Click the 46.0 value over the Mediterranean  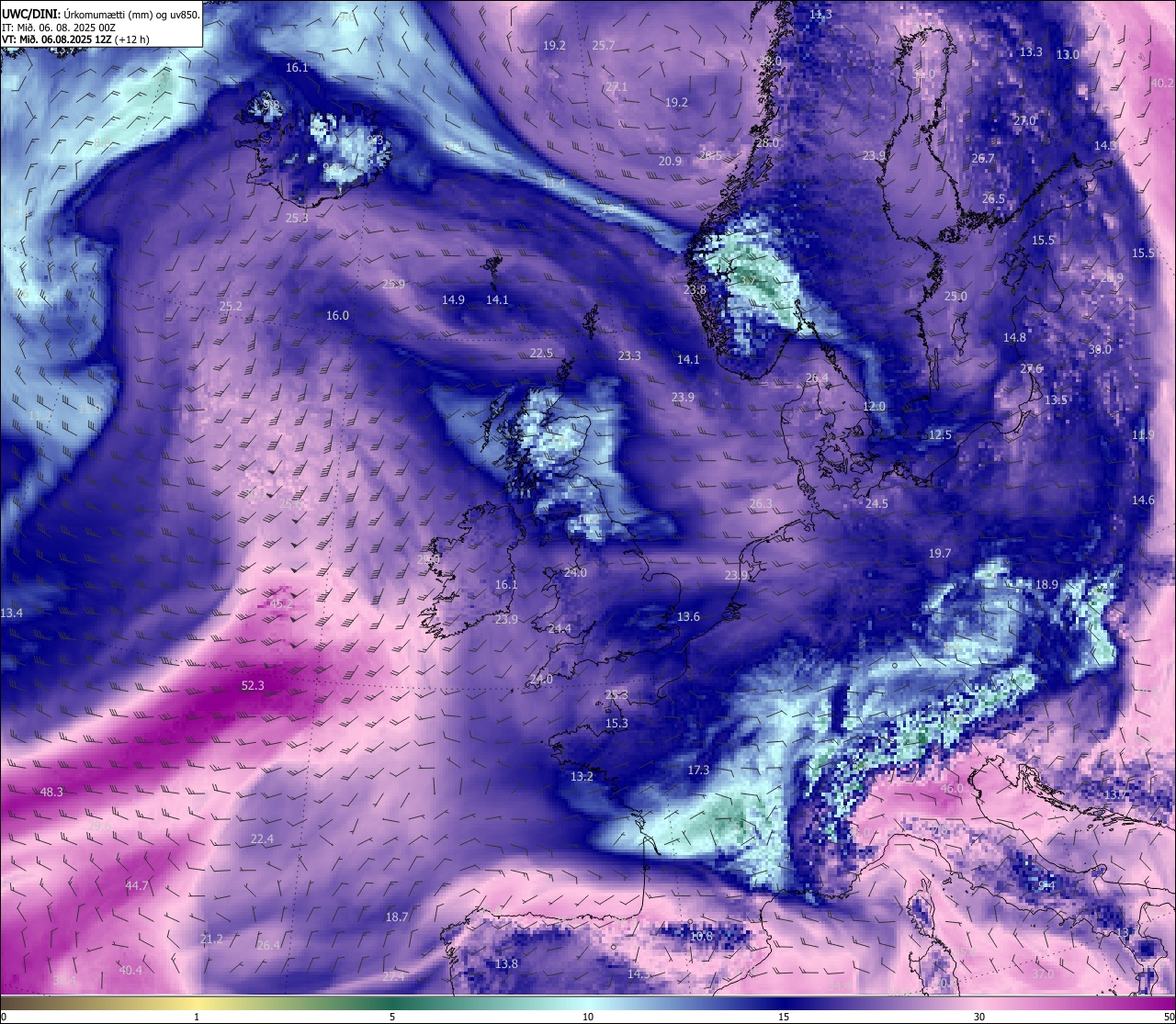952,788
